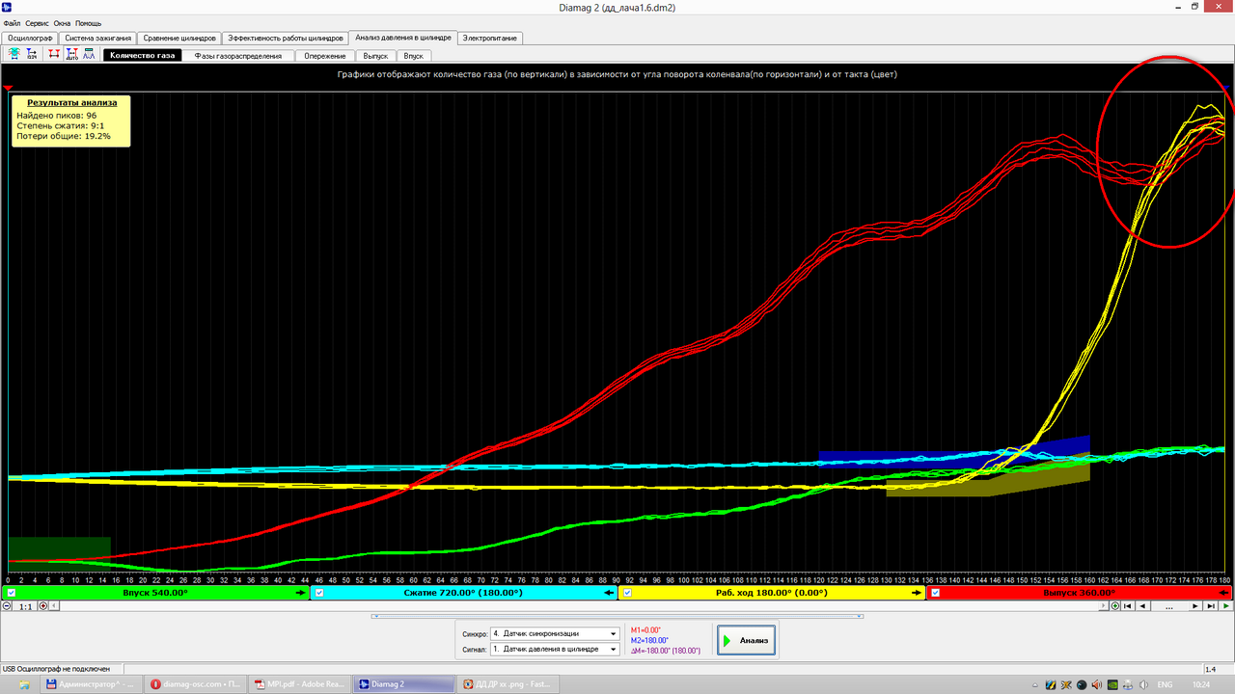Jump to first frame button

(1128, 606)
